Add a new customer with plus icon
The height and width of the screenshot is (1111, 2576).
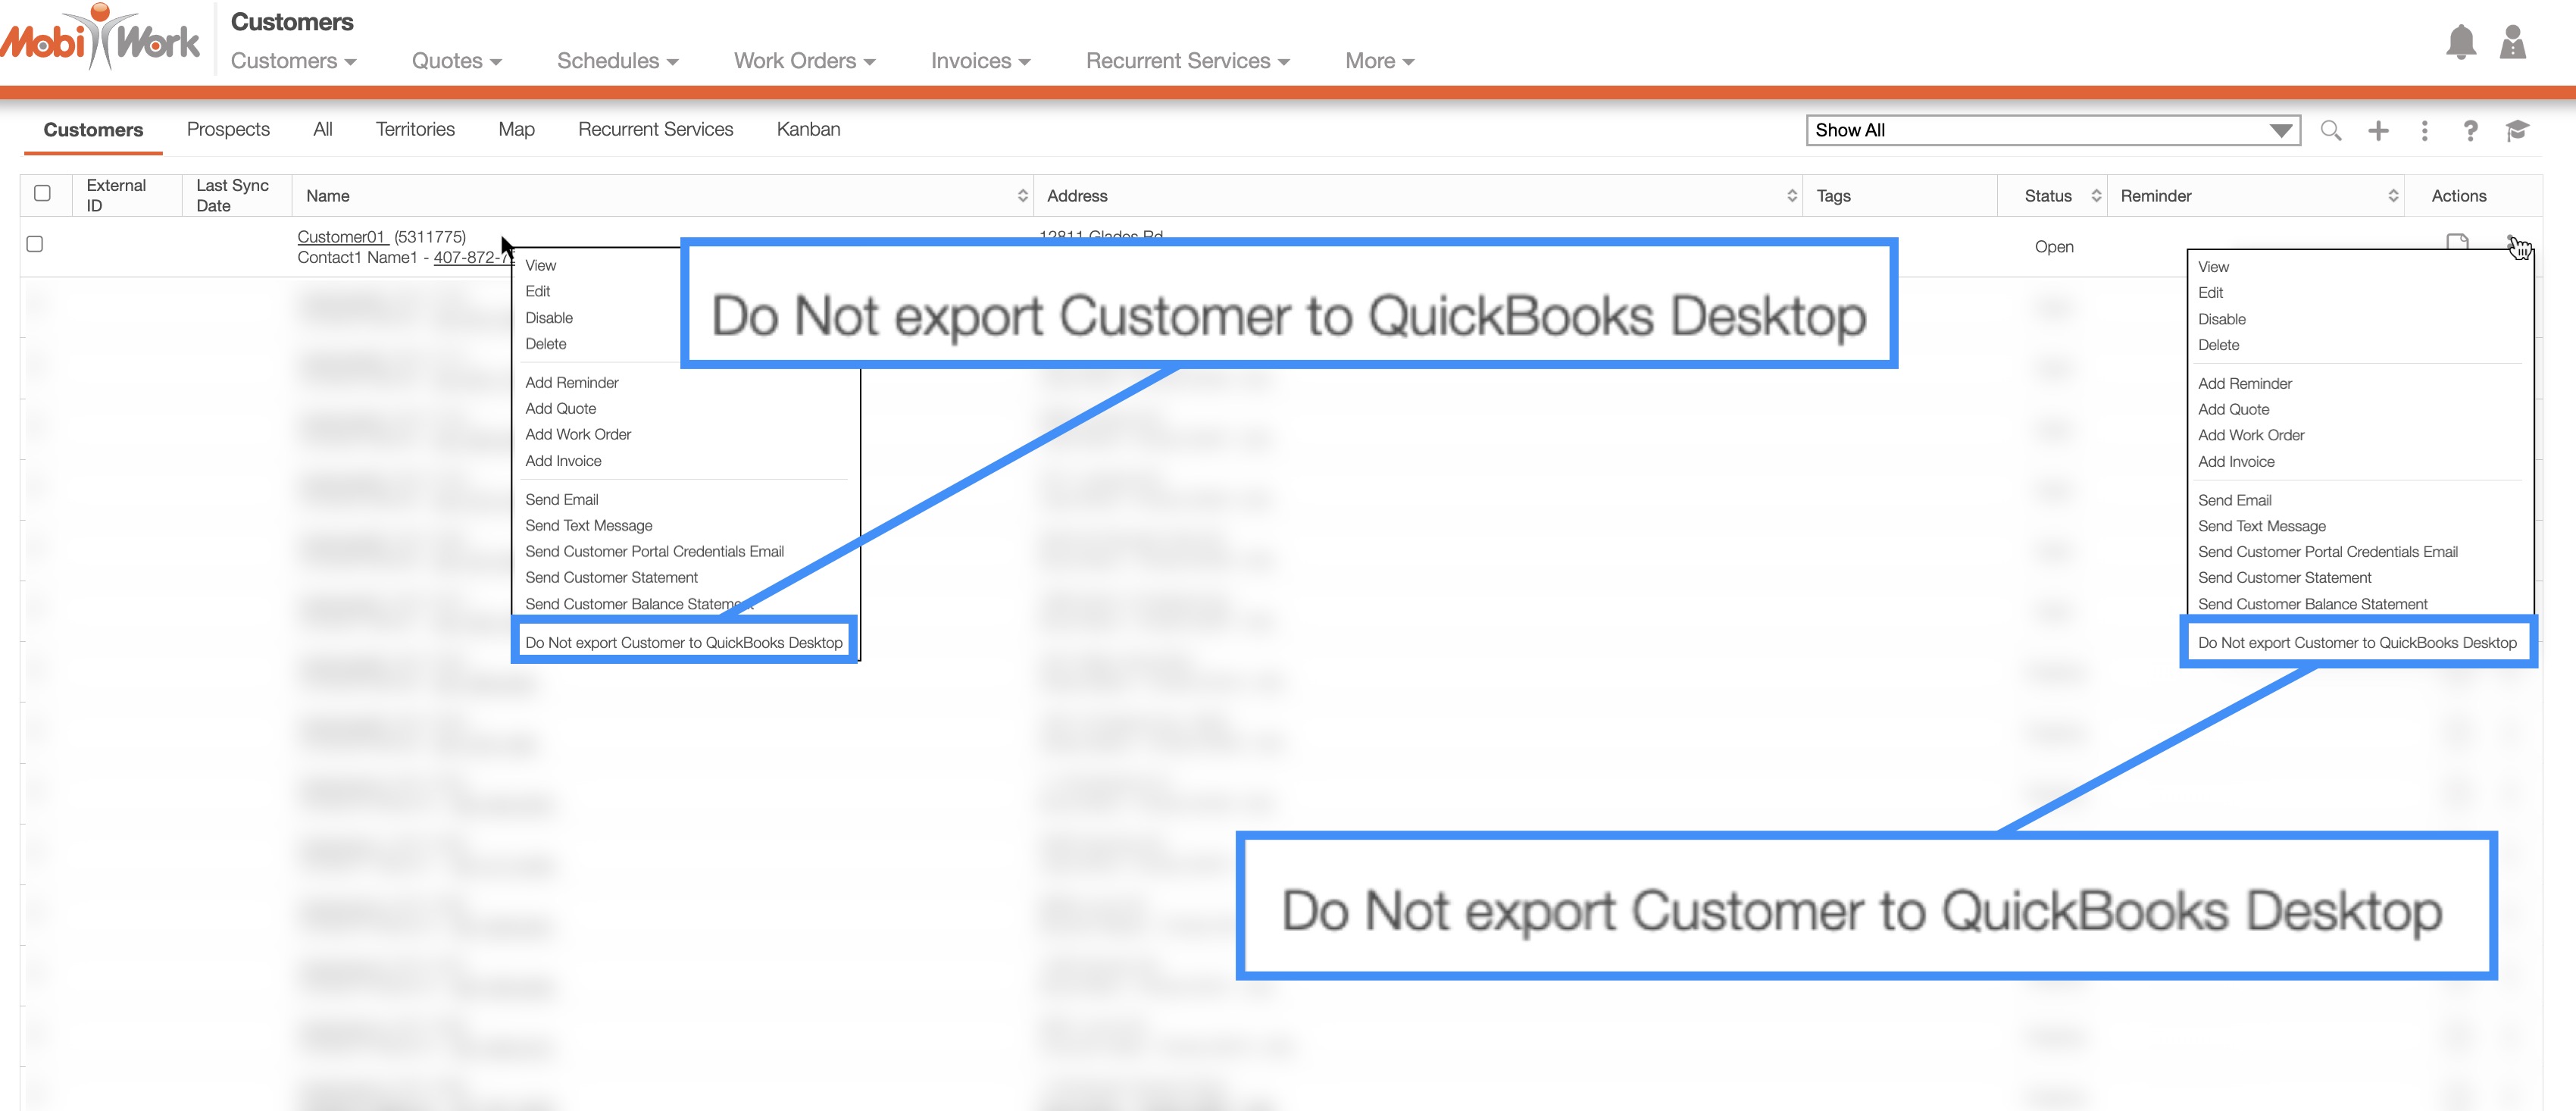point(2378,130)
